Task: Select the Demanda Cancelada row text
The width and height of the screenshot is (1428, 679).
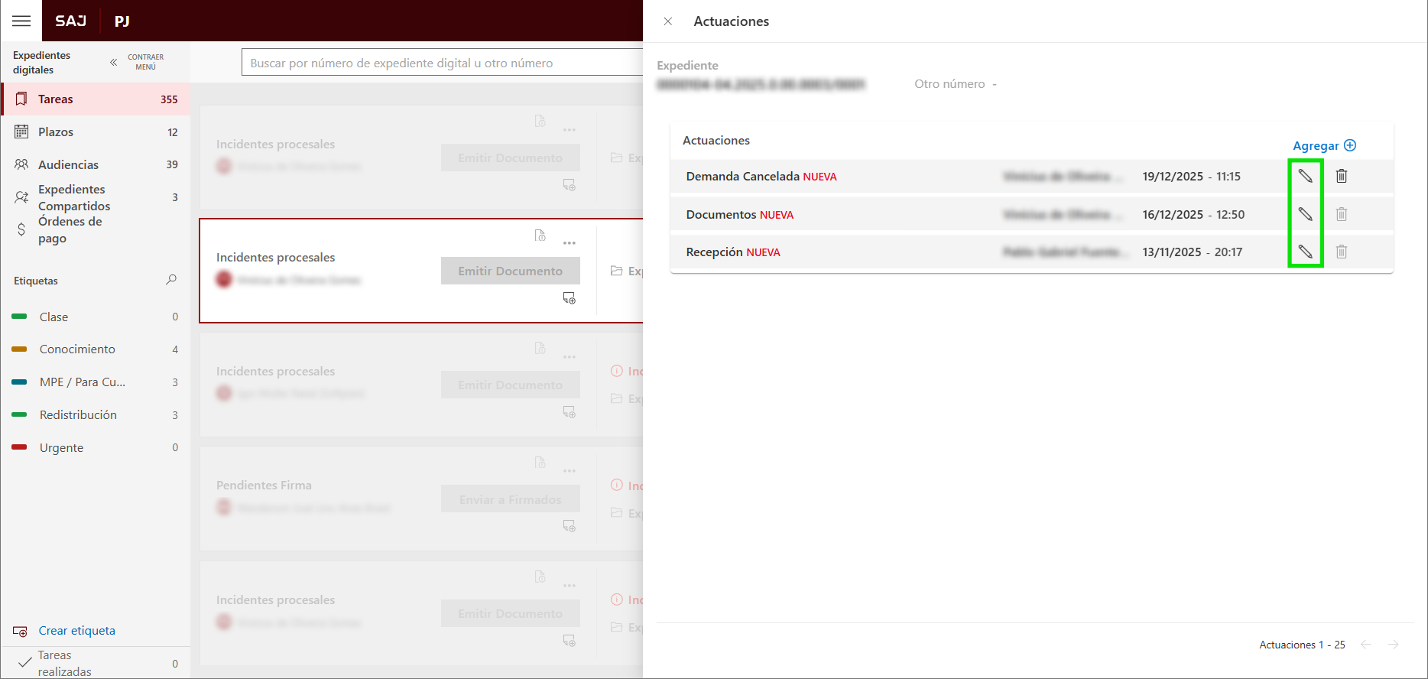Action: click(x=743, y=176)
